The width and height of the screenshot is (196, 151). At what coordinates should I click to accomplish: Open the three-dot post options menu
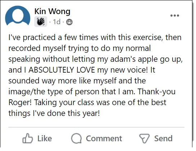click(175, 16)
